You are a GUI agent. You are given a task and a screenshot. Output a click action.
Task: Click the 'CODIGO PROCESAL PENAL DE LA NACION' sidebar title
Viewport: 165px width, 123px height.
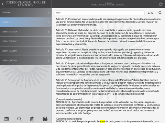(26, 4)
